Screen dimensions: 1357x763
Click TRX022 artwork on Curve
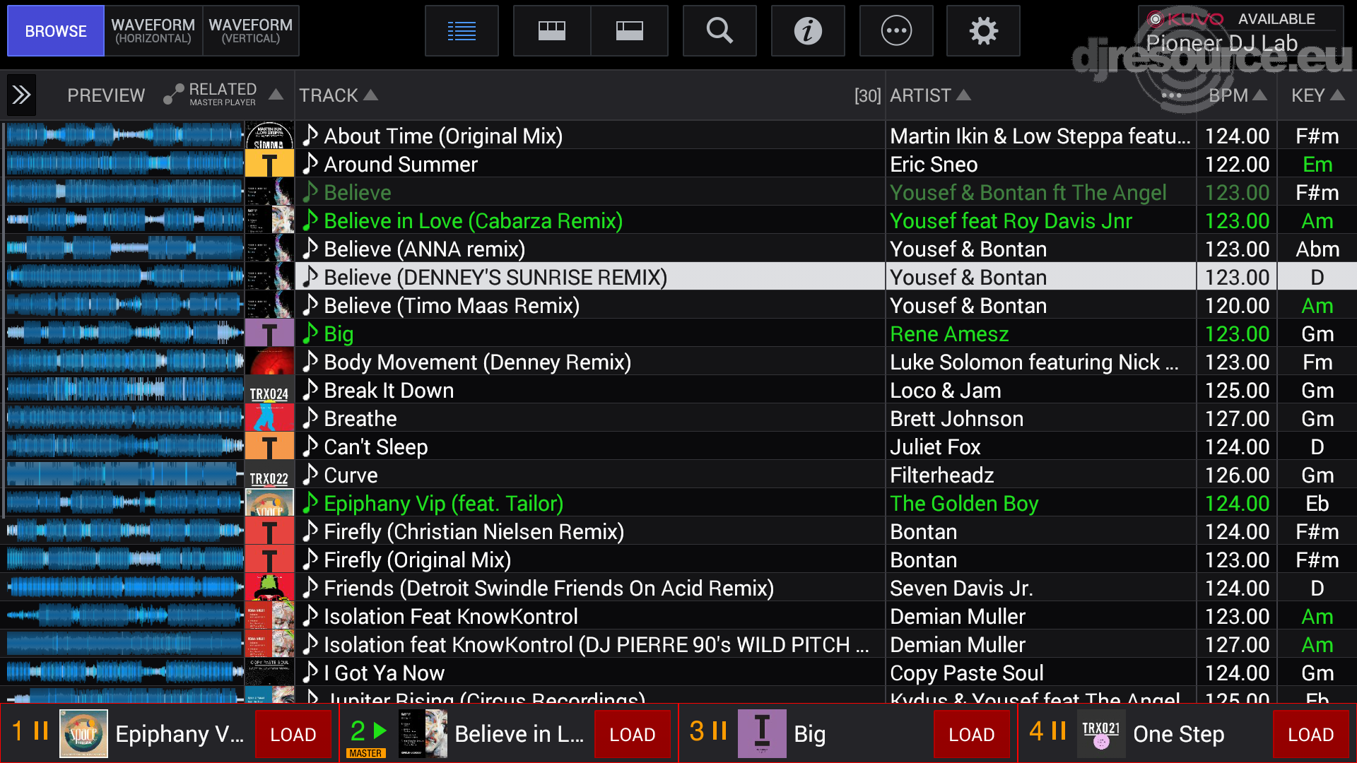click(269, 474)
